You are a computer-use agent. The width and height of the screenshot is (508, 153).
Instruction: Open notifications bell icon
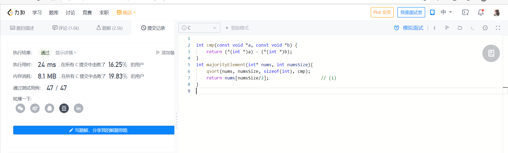point(480,12)
